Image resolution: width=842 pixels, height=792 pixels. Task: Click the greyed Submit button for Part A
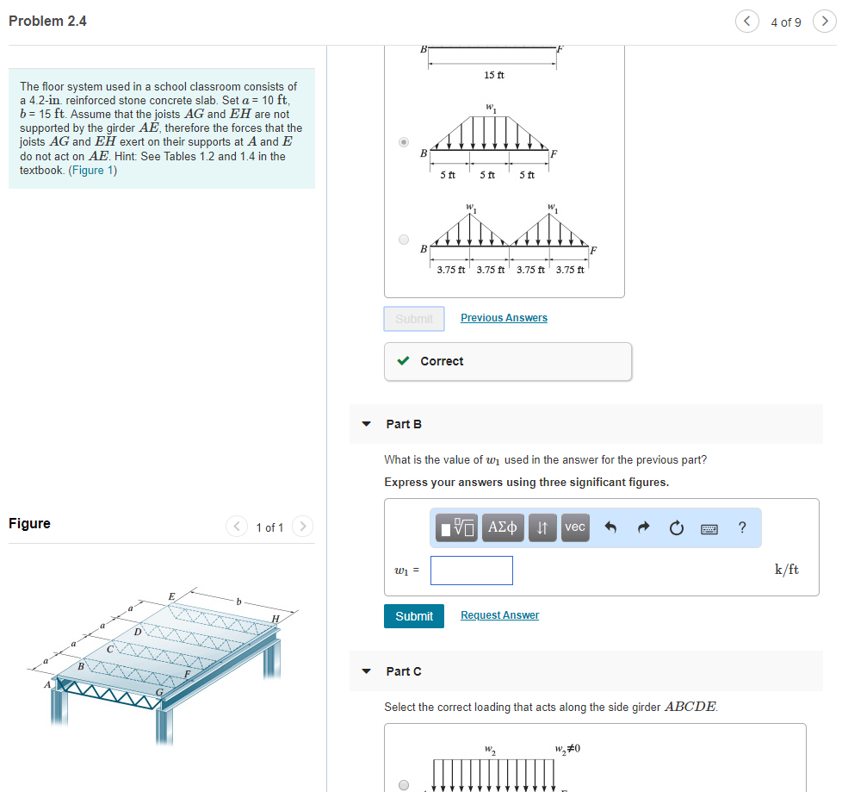point(414,319)
